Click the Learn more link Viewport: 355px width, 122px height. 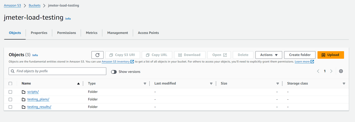pos(302,62)
